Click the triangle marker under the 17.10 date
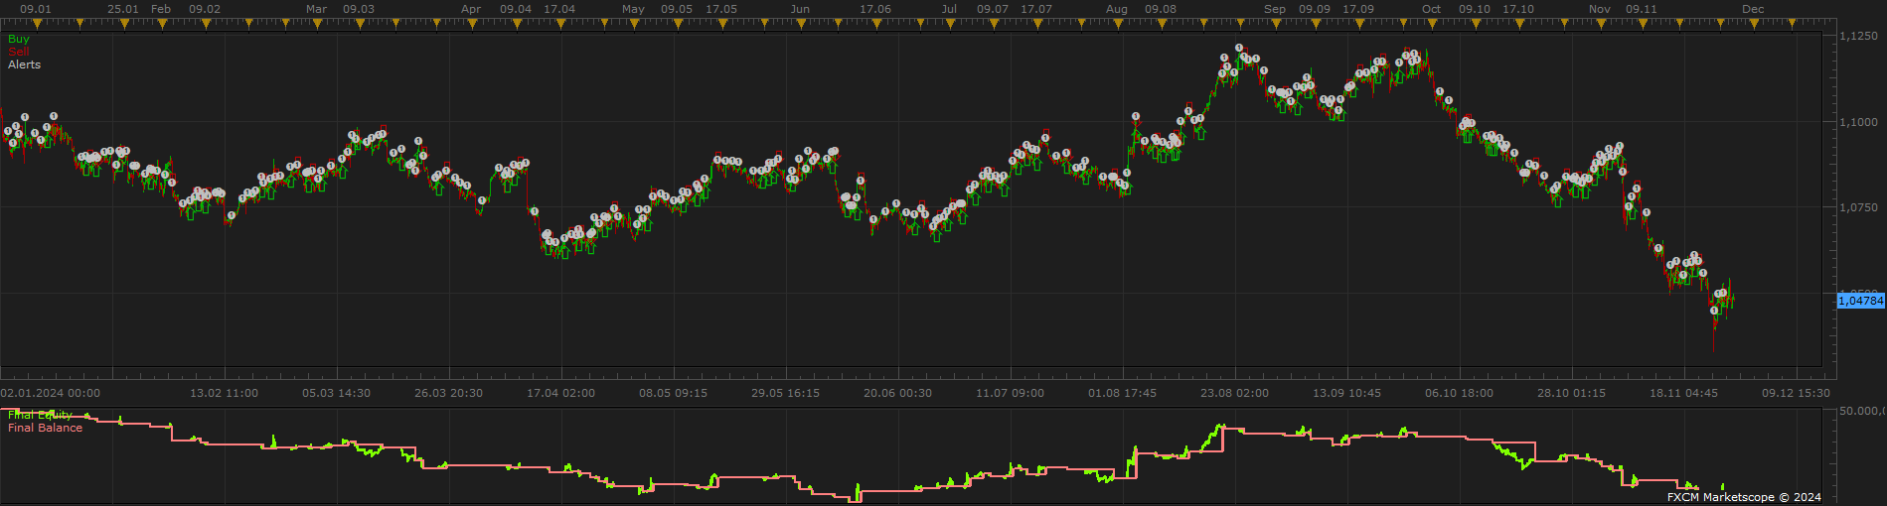 click(x=1519, y=24)
